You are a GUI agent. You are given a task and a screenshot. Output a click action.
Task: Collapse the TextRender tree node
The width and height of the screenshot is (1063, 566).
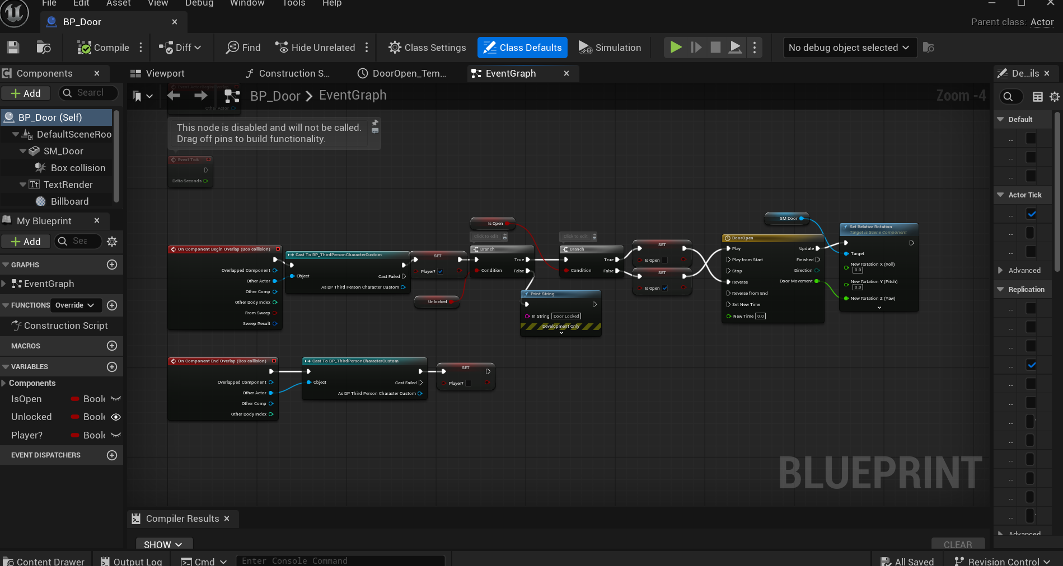tap(23, 185)
